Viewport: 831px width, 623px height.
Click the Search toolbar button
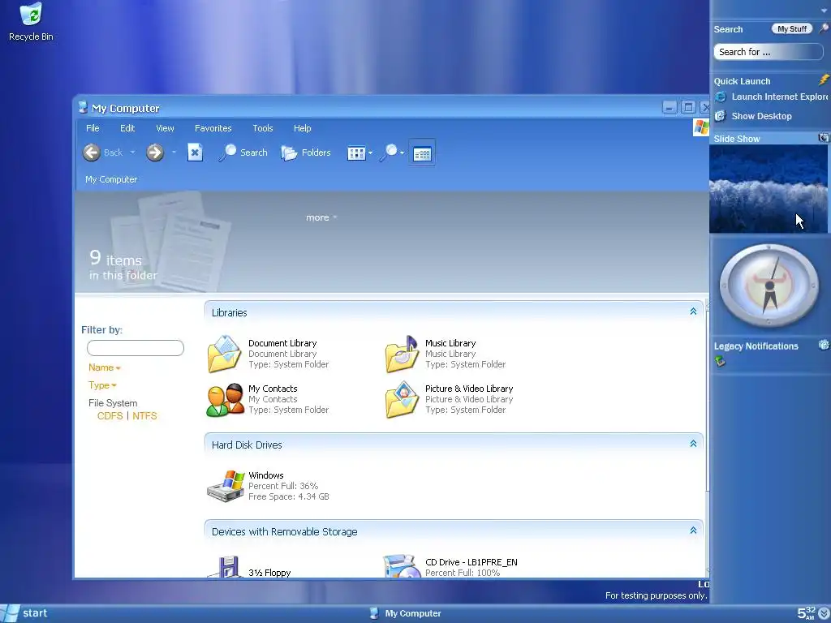click(243, 153)
